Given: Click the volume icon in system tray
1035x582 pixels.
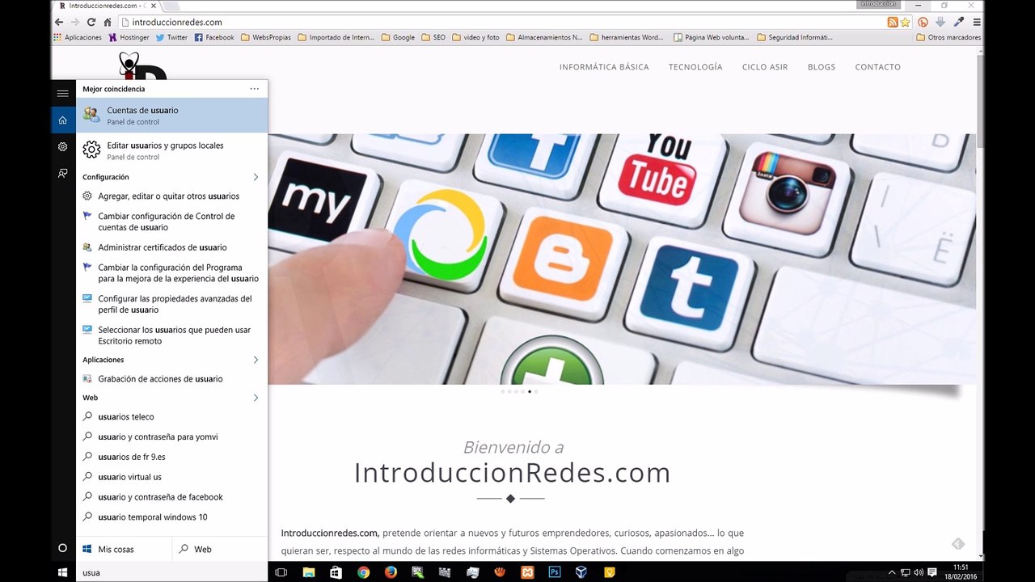Looking at the screenshot, I should click(x=918, y=572).
